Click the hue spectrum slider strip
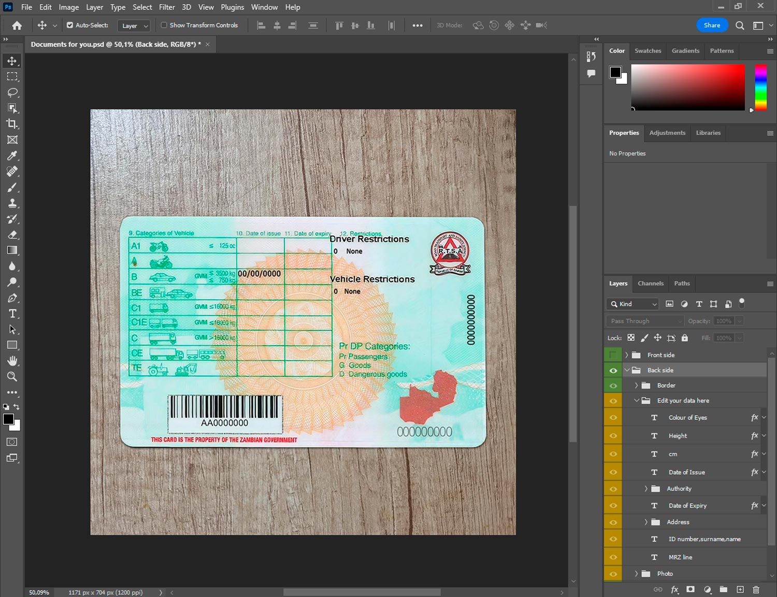777x597 pixels. 760,87
